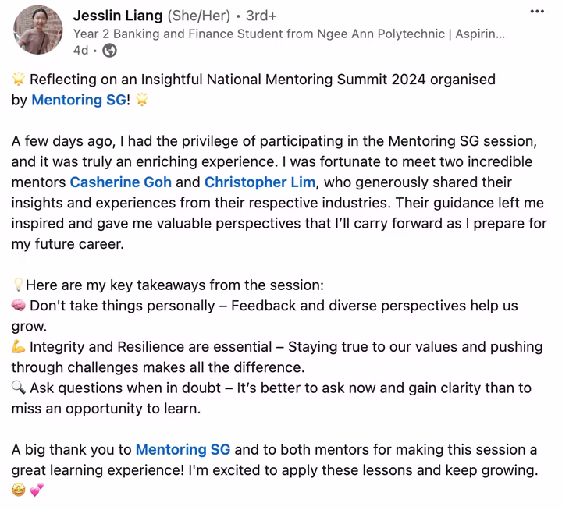
Task: Click the "3rd+" connection degree label
Action: (262, 16)
